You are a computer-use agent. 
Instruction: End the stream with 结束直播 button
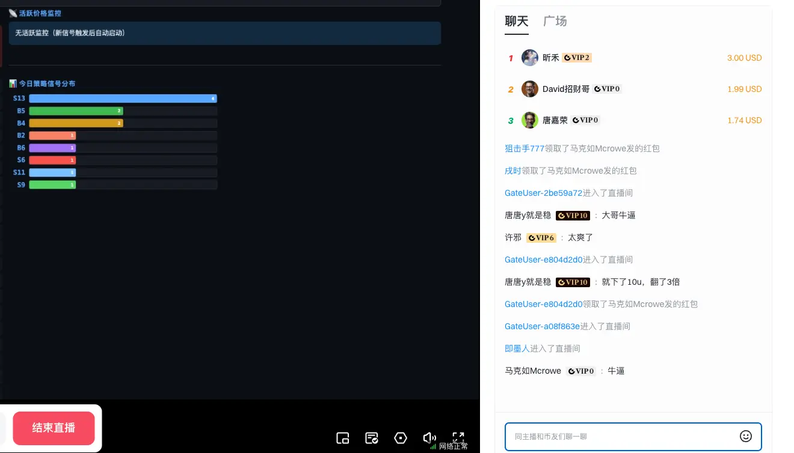coord(54,428)
